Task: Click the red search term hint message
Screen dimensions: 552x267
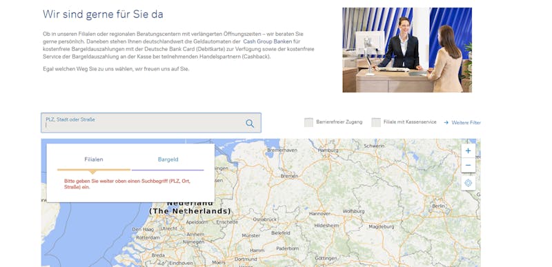Action: 127,184
